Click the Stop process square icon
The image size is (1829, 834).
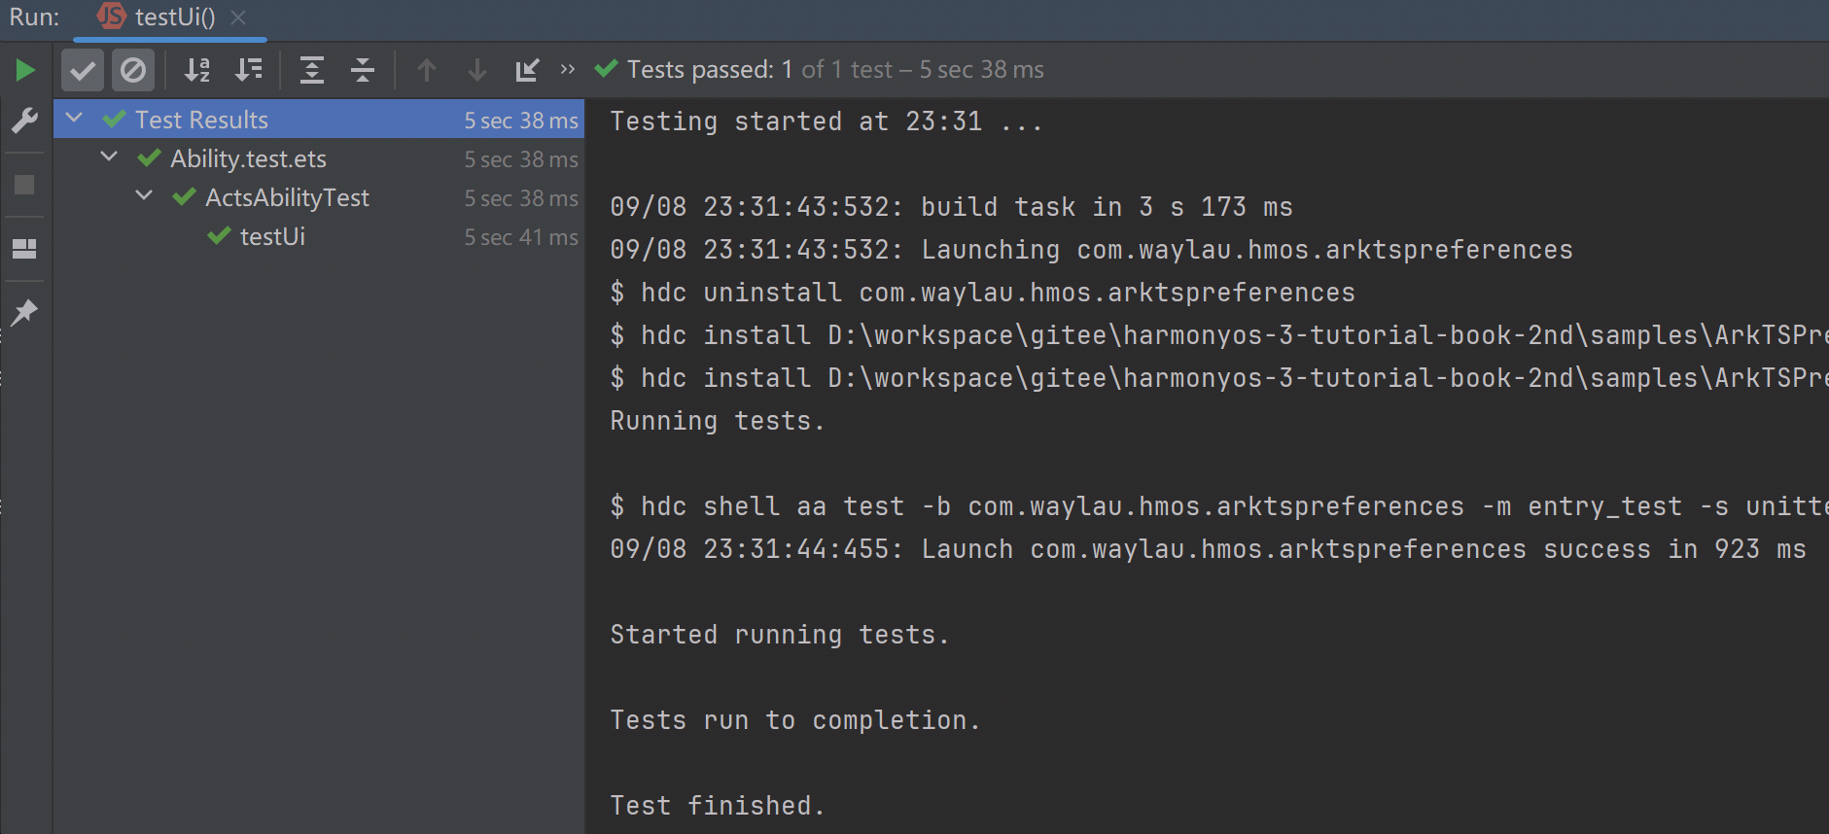[24, 185]
